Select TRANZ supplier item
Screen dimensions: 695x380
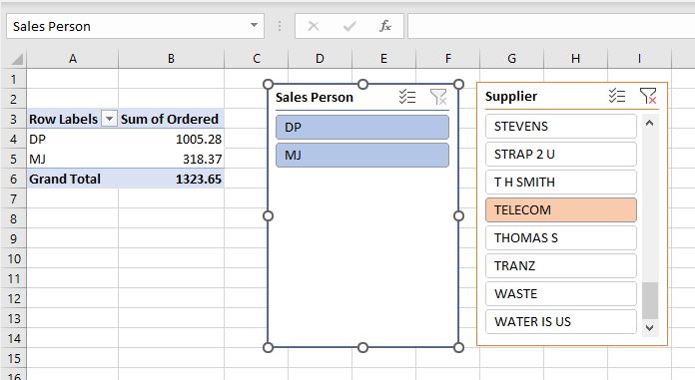[x=561, y=265]
